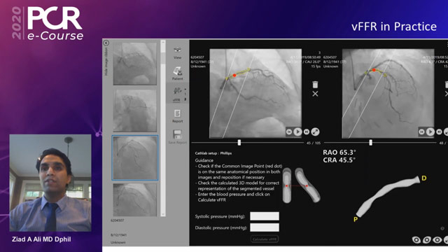448x252 pixels.
Task: Click the Cathlab setup : Phillips text
Action: click(213, 153)
